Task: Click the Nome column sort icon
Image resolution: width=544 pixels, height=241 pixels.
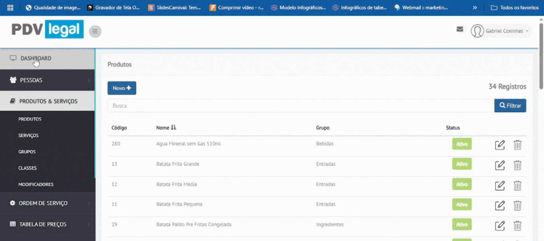Action: (x=173, y=128)
